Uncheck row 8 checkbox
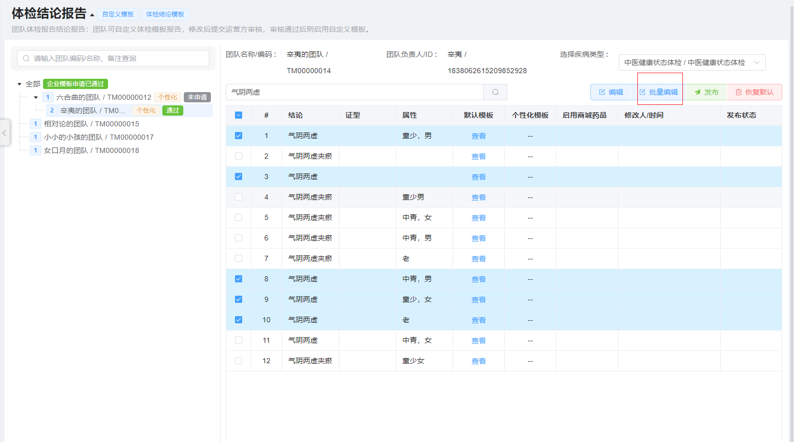This screenshot has height=442, width=794. [239, 279]
